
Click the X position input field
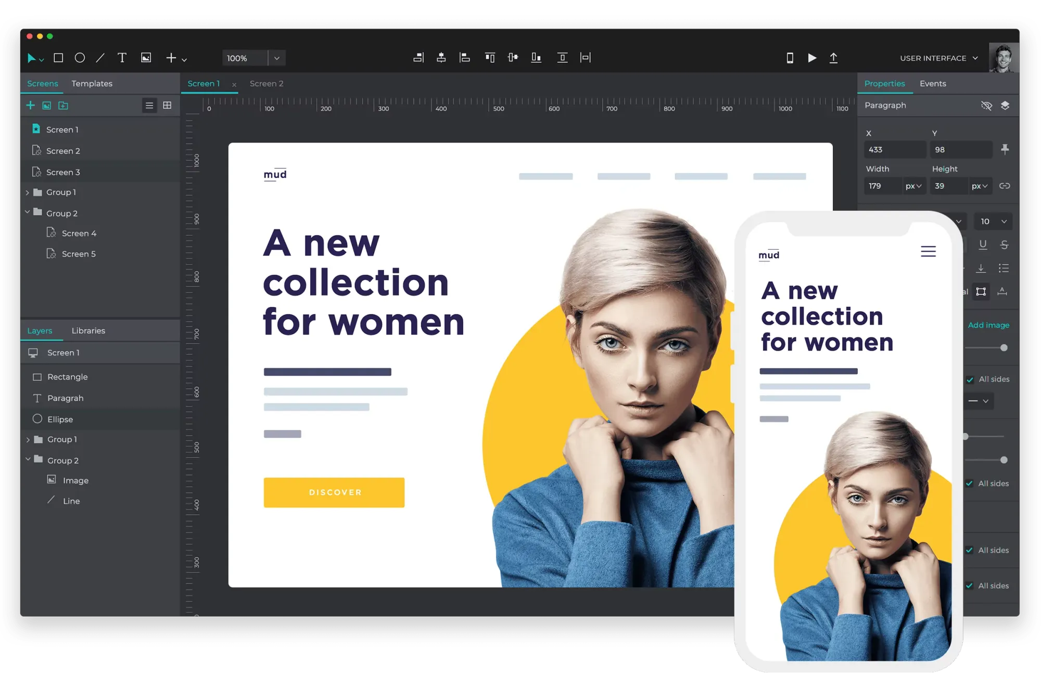894,150
